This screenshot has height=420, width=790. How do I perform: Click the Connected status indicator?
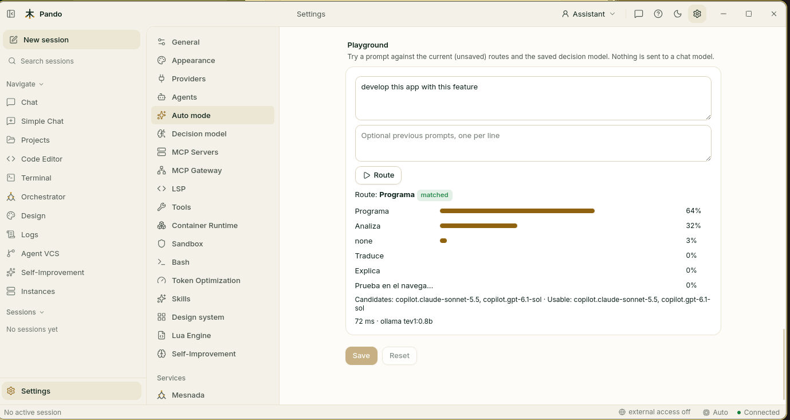pyautogui.click(x=758, y=412)
